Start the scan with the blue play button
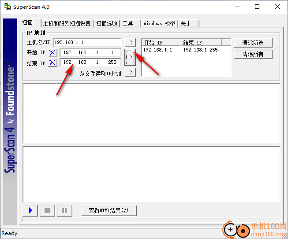 pyautogui.click(x=30, y=210)
